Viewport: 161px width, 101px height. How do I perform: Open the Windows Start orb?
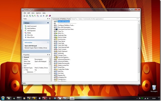point(3,98)
